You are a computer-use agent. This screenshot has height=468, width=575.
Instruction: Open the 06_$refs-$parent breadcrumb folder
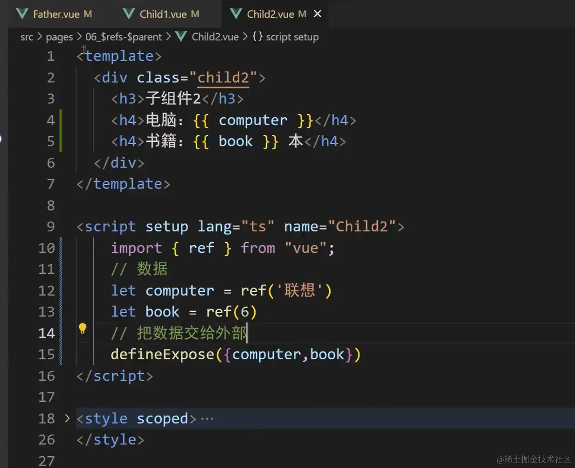[124, 37]
